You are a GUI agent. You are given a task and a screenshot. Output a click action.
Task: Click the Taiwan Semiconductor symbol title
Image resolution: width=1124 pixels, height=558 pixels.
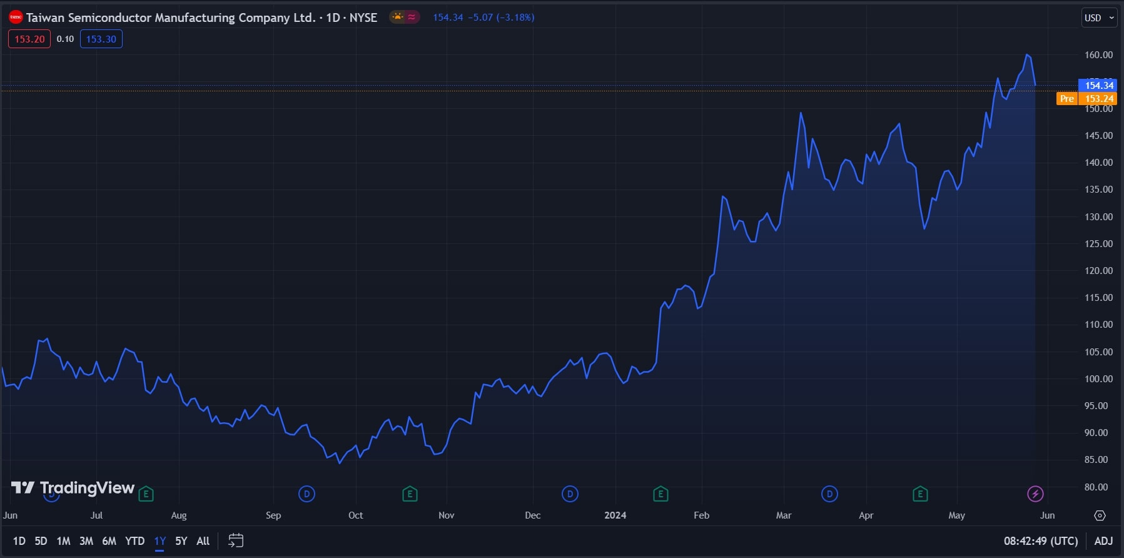click(x=201, y=18)
